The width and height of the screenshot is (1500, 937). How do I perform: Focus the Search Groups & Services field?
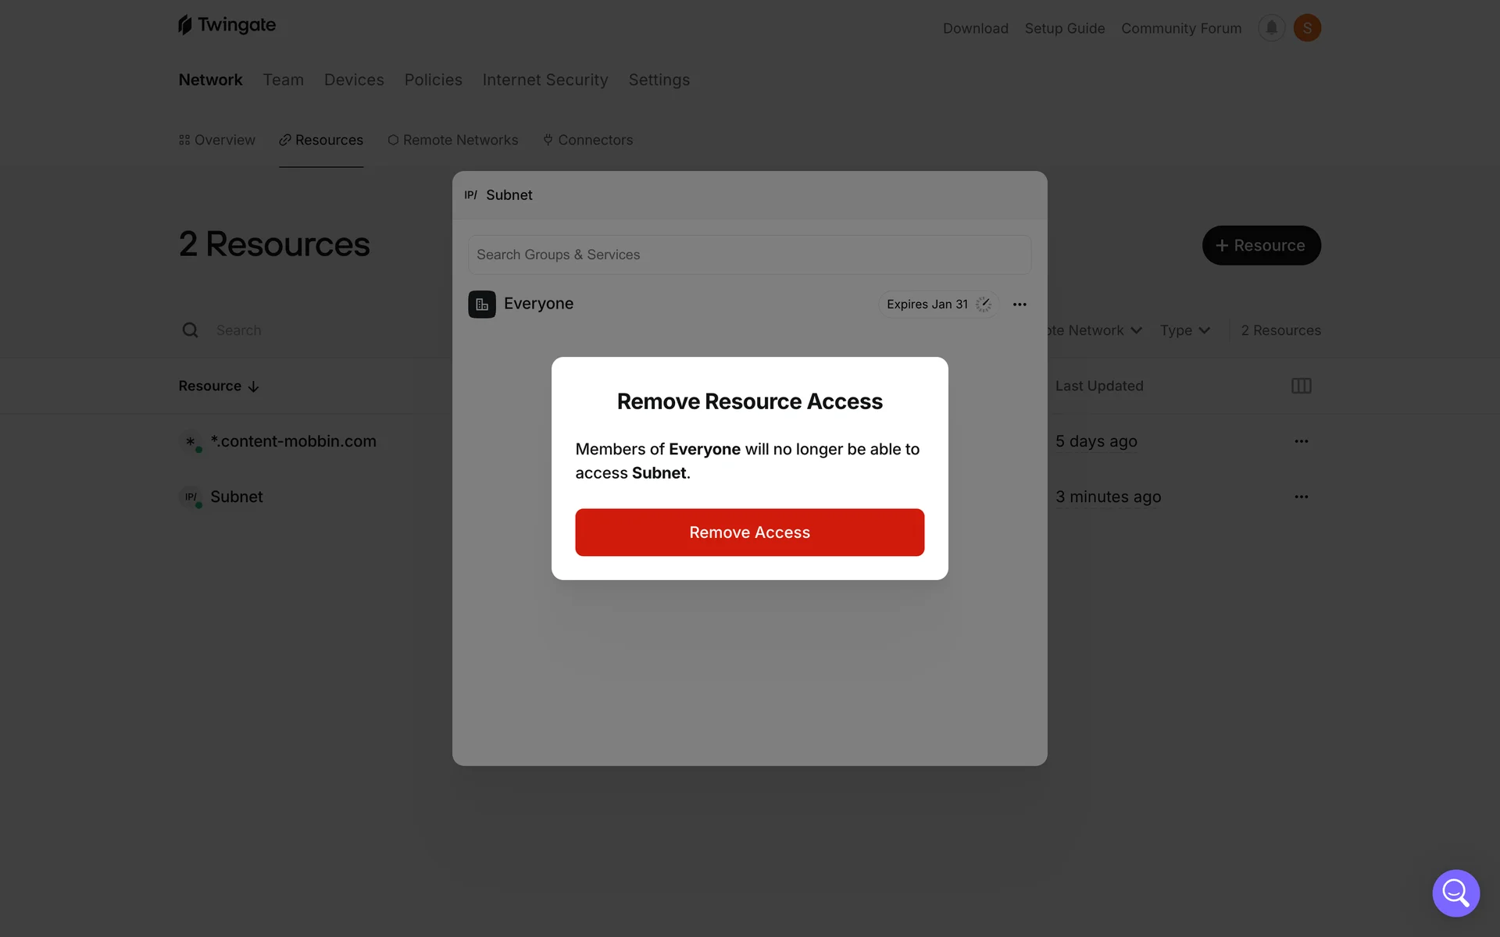(749, 255)
